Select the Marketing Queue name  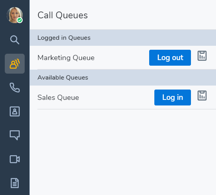(x=66, y=58)
